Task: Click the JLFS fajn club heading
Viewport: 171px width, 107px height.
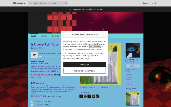Action: pyautogui.click(x=38, y=83)
